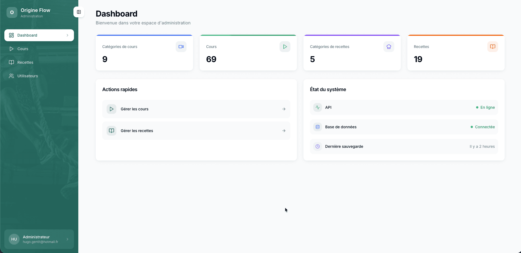Toggle the sidebar collapse button

pyautogui.click(x=79, y=12)
